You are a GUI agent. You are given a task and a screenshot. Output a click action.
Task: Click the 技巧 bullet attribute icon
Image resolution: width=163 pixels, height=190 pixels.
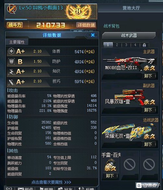(11, 82)
